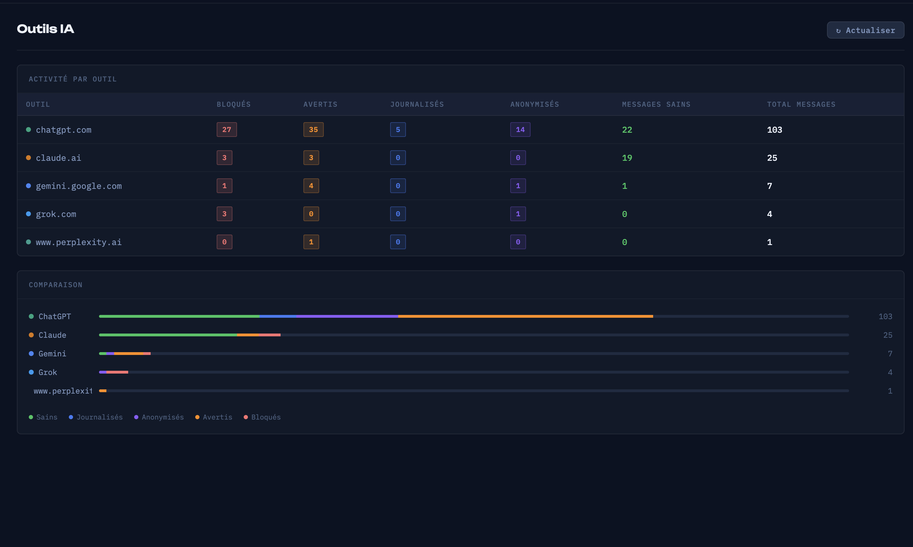The height and width of the screenshot is (547, 913).
Task: Click the Avertis legend entry
Action: (x=214, y=417)
